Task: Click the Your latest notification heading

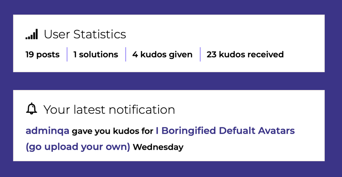Action: 109,109
